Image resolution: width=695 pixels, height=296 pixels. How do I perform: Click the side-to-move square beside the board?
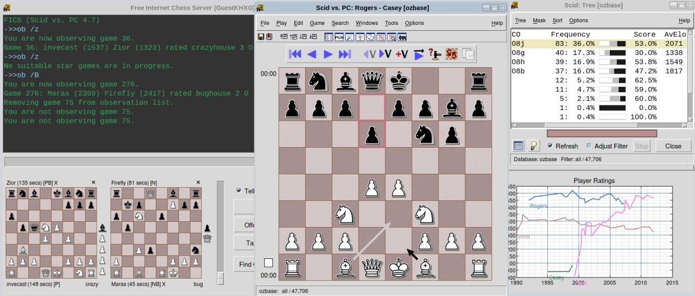268,262
